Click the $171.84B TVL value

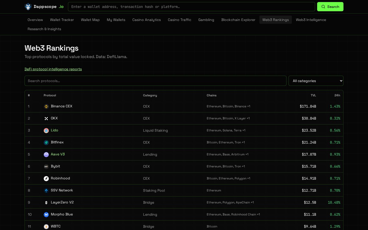point(308,106)
